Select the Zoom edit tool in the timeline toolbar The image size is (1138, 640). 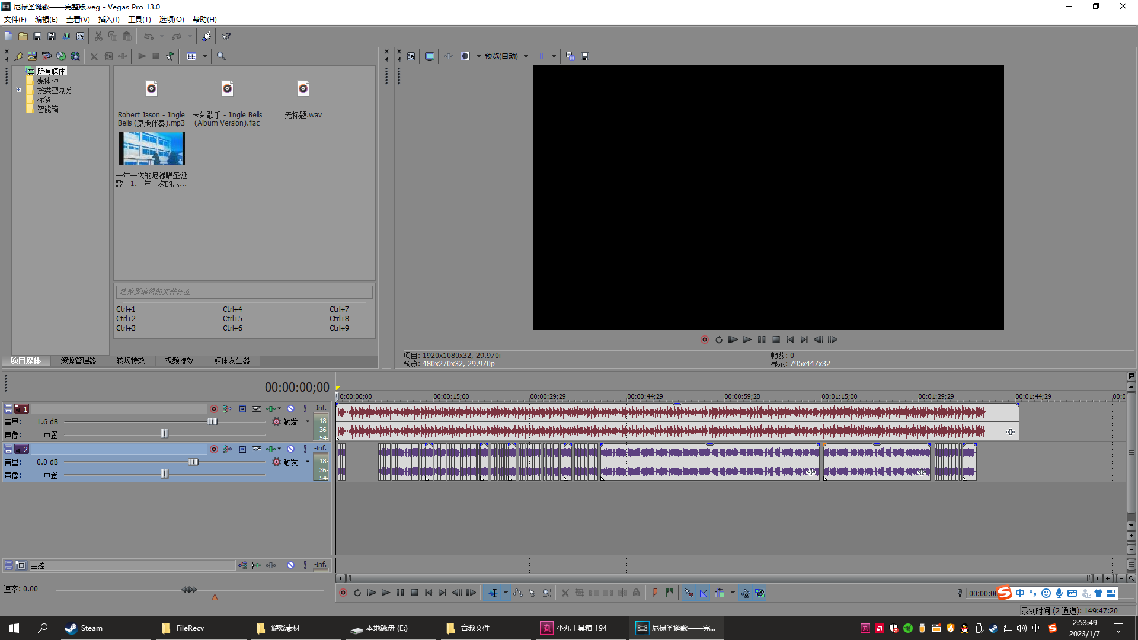tap(546, 593)
